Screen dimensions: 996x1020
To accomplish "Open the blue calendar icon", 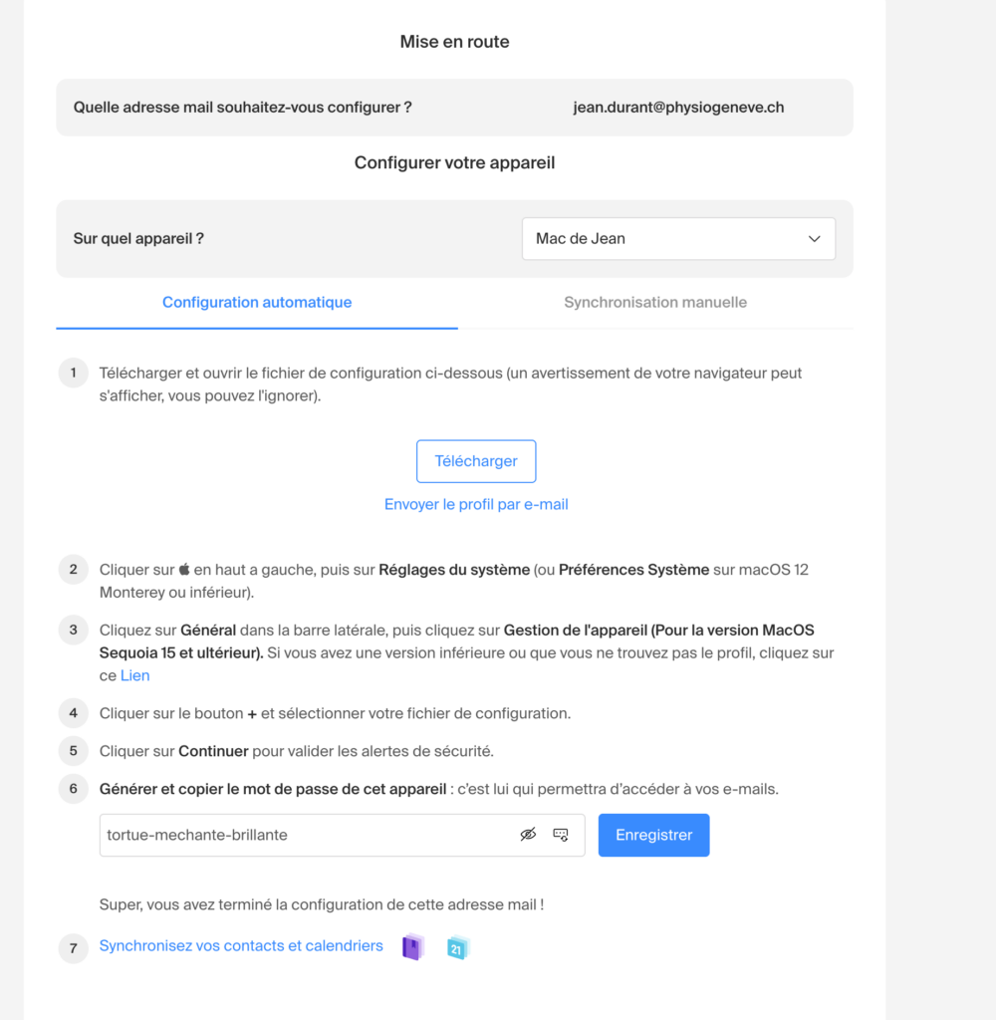I will pos(457,947).
